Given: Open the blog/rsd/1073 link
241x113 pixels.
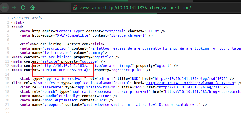Looking at the screenshot, I should (190, 79).
